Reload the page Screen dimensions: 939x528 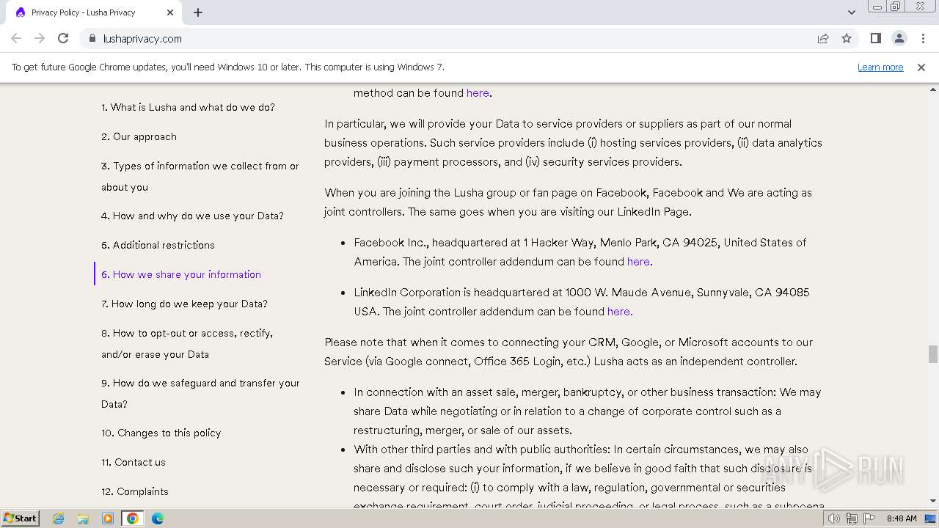(x=63, y=38)
